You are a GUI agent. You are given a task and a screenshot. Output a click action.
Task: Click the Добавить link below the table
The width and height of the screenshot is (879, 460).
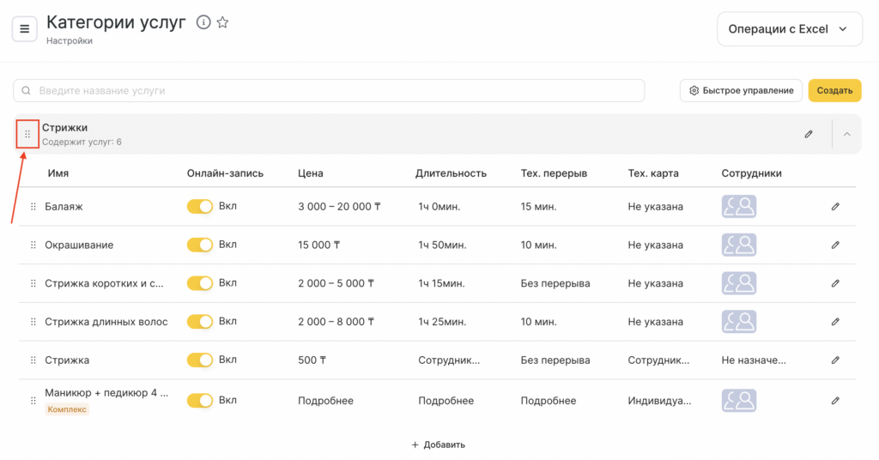click(x=439, y=445)
